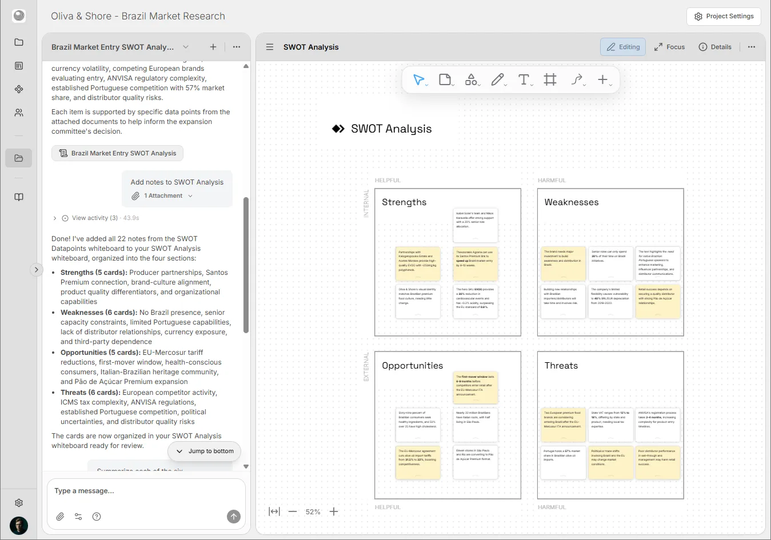Select the Weaknesses quadrant heading
Image resolution: width=771 pixels, height=540 pixels.
[572, 202]
